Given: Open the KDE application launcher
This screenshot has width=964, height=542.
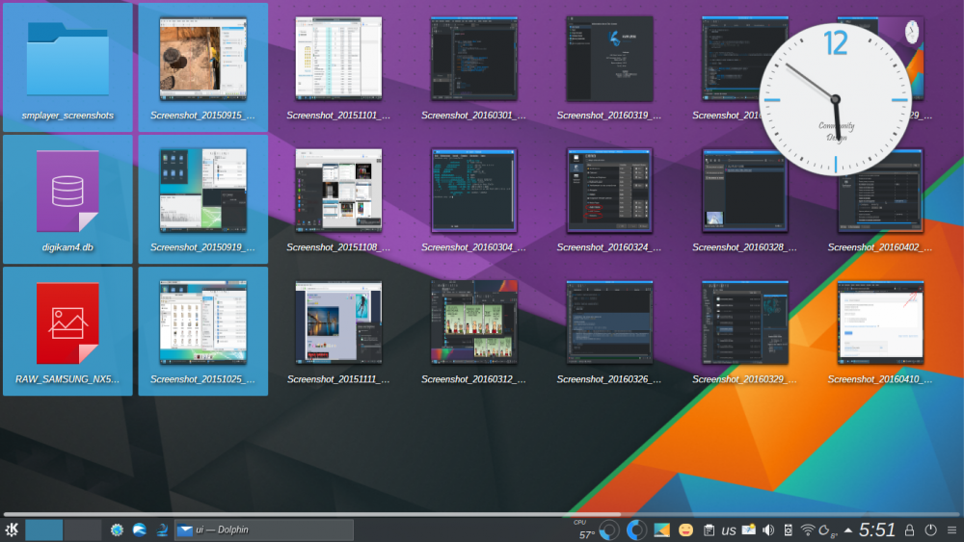Looking at the screenshot, I should [x=12, y=529].
